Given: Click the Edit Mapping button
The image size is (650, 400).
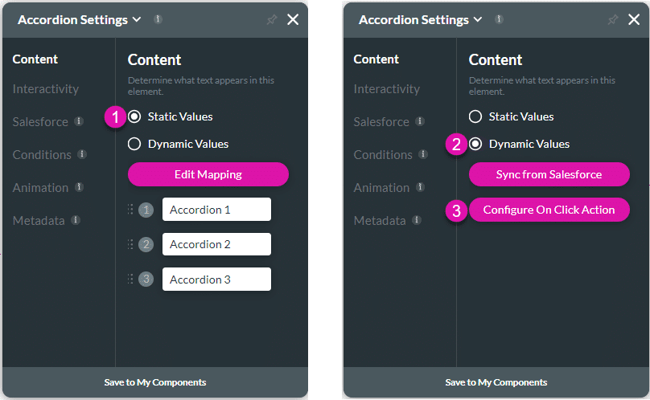Looking at the screenshot, I should (208, 174).
